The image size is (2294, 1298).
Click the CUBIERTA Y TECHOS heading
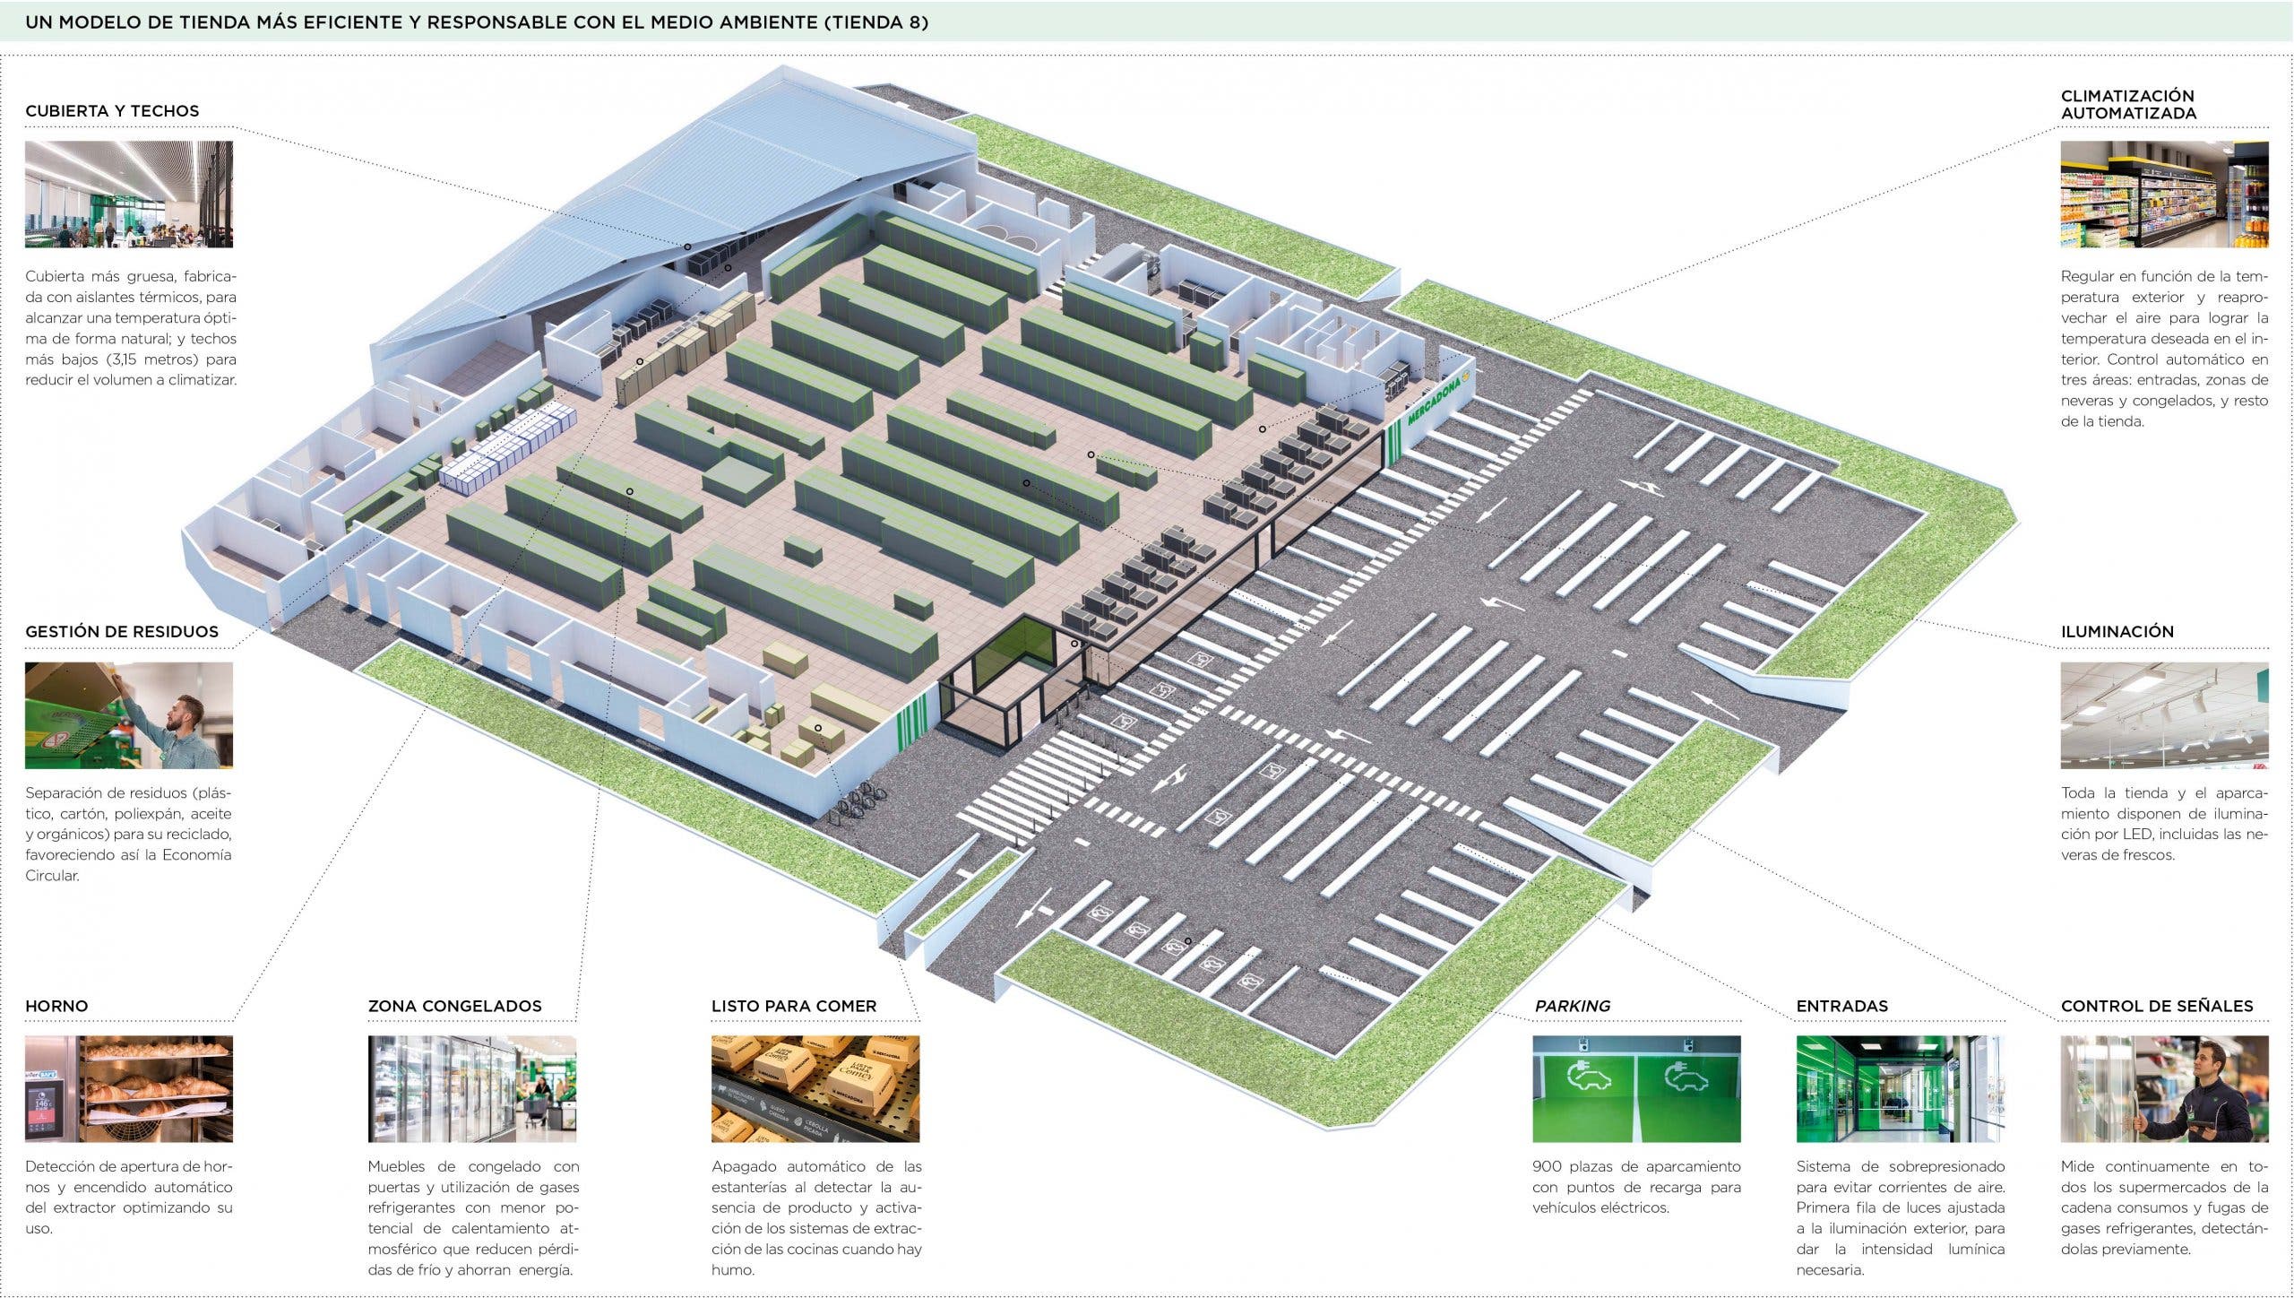112,111
